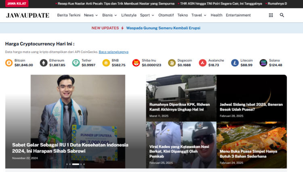Viewport: 303px width, 172px height.
Task: Open the apps grid menu icon
Action: coord(271,15)
